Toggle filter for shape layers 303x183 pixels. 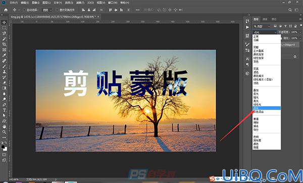click(x=290, y=26)
